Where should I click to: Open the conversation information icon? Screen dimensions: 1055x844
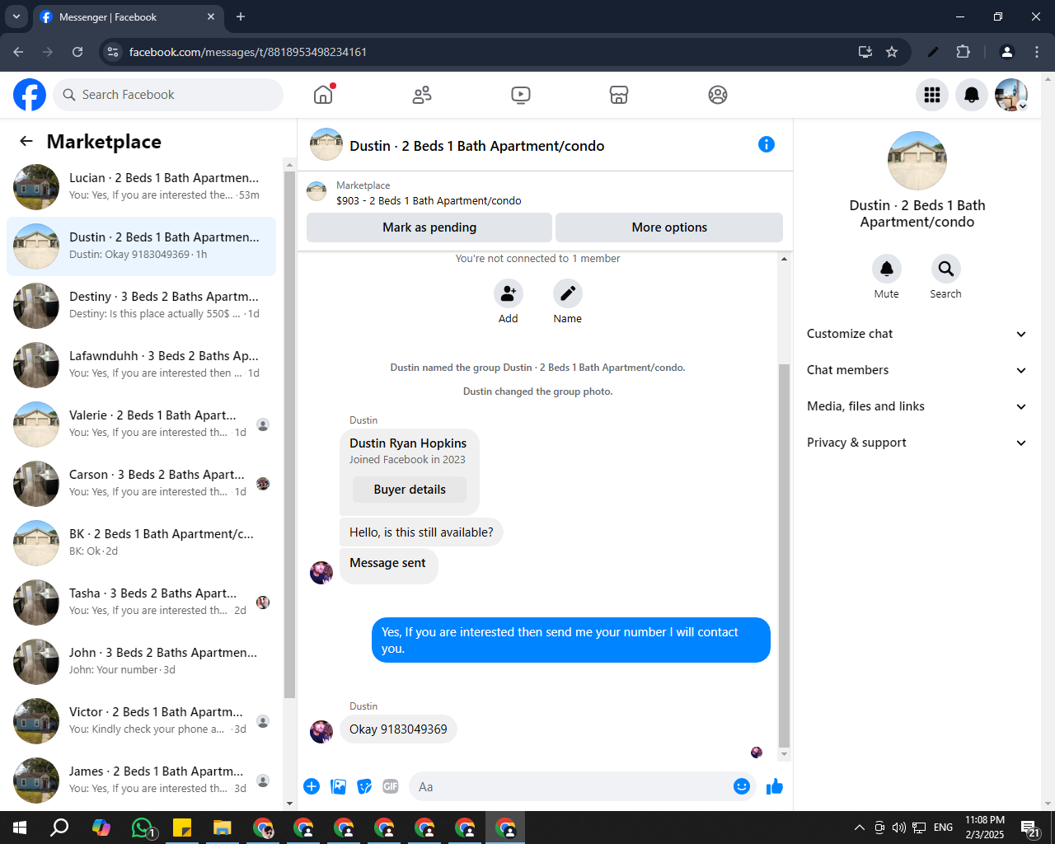point(767,144)
